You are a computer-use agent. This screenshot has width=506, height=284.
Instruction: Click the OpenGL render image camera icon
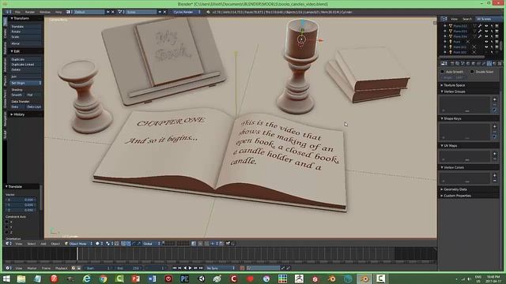click(x=228, y=244)
